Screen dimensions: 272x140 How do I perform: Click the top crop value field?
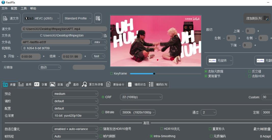pyautogui.click(x=250, y=31)
